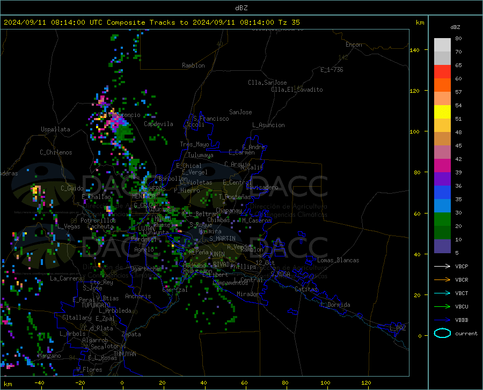Click the Zapata map label
The image size is (483, 390).
[x=131, y=334]
